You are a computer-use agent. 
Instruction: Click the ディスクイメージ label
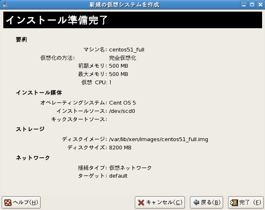(x=85, y=139)
